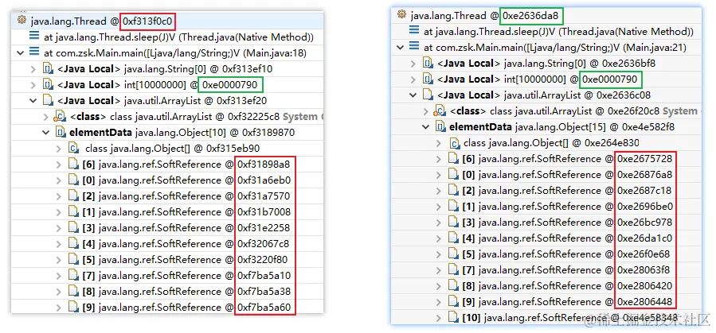Click stack frame icon of Main.java:18 row
Viewport: 716px width, 333px height.
(x=34, y=52)
